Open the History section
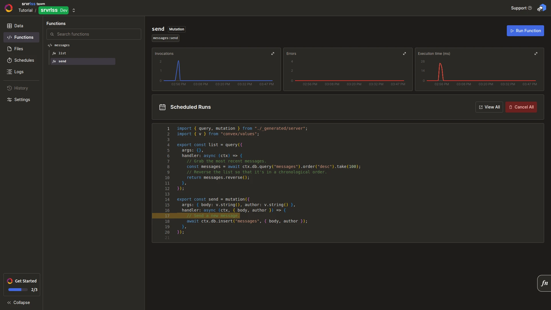Image resolution: width=551 pixels, height=310 pixels. (x=21, y=88)
